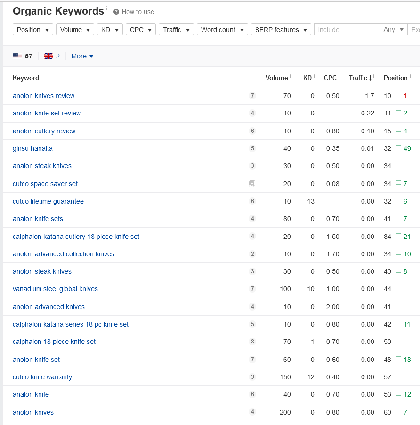This screenshot has width=420, height=425.
Task: Open SERP features badge for anolon advanced knives
Action: pyautogui.click(x=252, y=307)
